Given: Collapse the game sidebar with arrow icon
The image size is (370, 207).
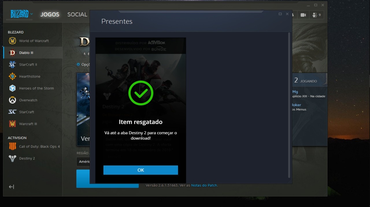Looking at the screenshot, I should pyautogui.click(x=11, y=187).
